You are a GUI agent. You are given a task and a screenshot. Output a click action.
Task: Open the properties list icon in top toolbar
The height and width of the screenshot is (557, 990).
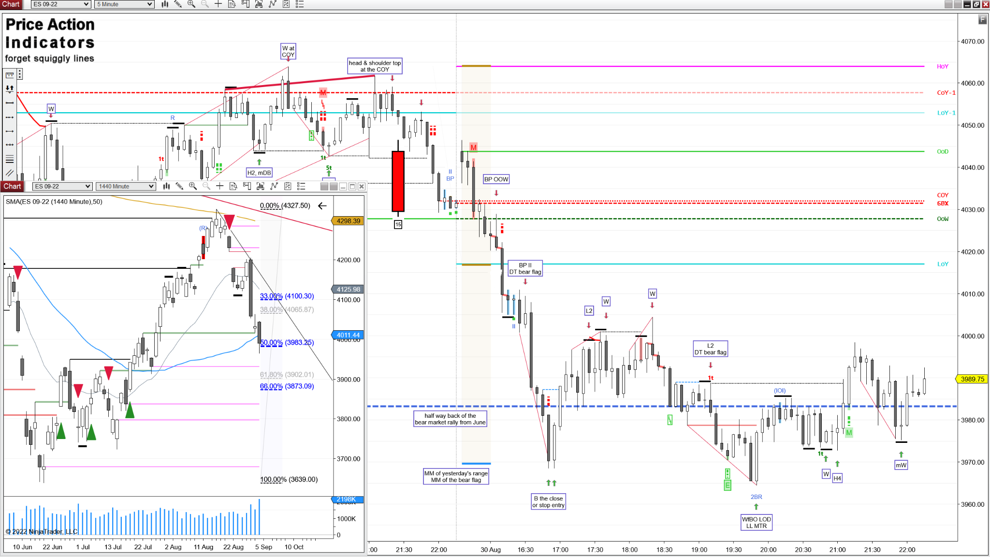pos(300,4)
